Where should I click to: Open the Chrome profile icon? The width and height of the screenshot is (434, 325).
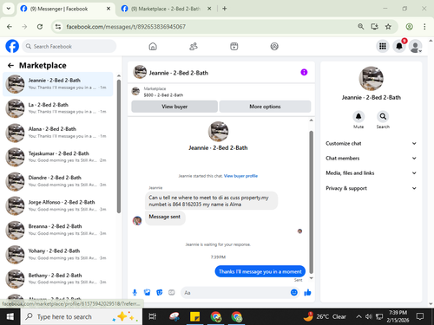[x=410, y=27]
